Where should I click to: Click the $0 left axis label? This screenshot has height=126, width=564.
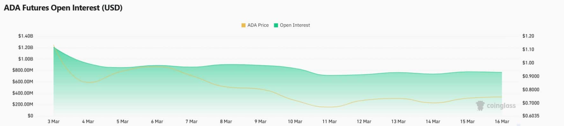click(30, 116)
